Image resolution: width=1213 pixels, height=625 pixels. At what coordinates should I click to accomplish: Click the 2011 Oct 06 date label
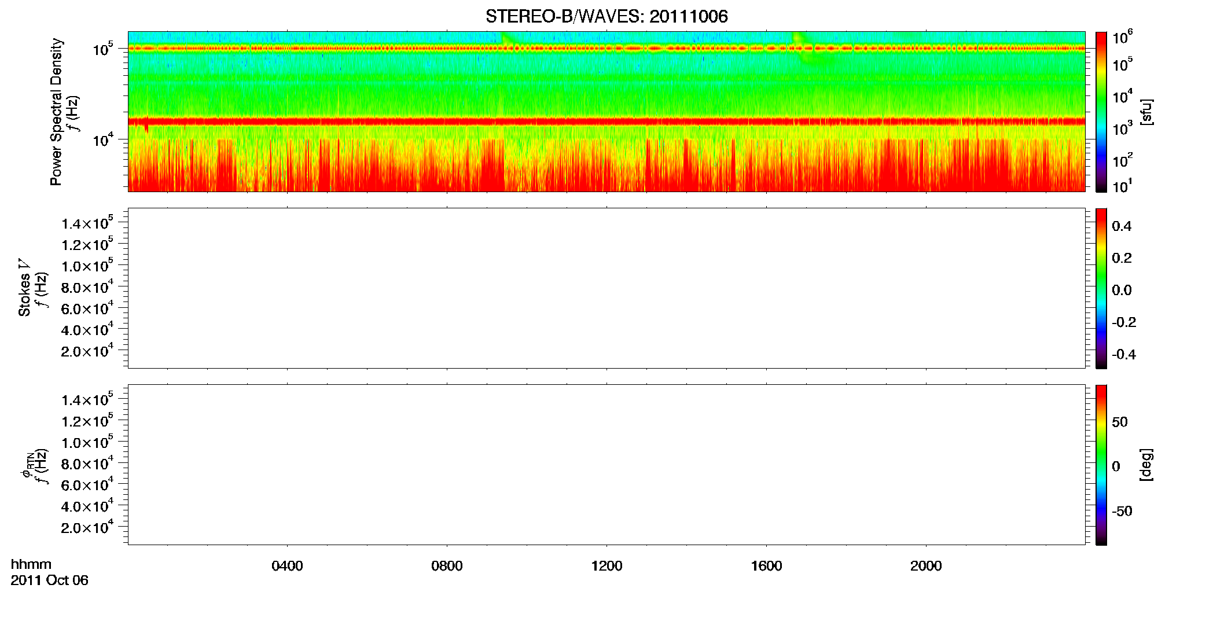49,580
